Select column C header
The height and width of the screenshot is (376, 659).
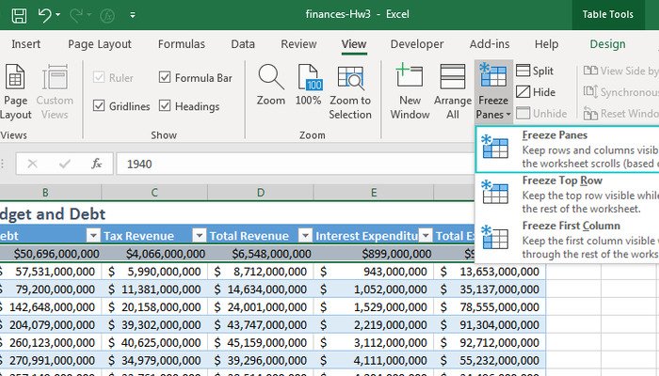pyautogui.click(x=154, y=193)
